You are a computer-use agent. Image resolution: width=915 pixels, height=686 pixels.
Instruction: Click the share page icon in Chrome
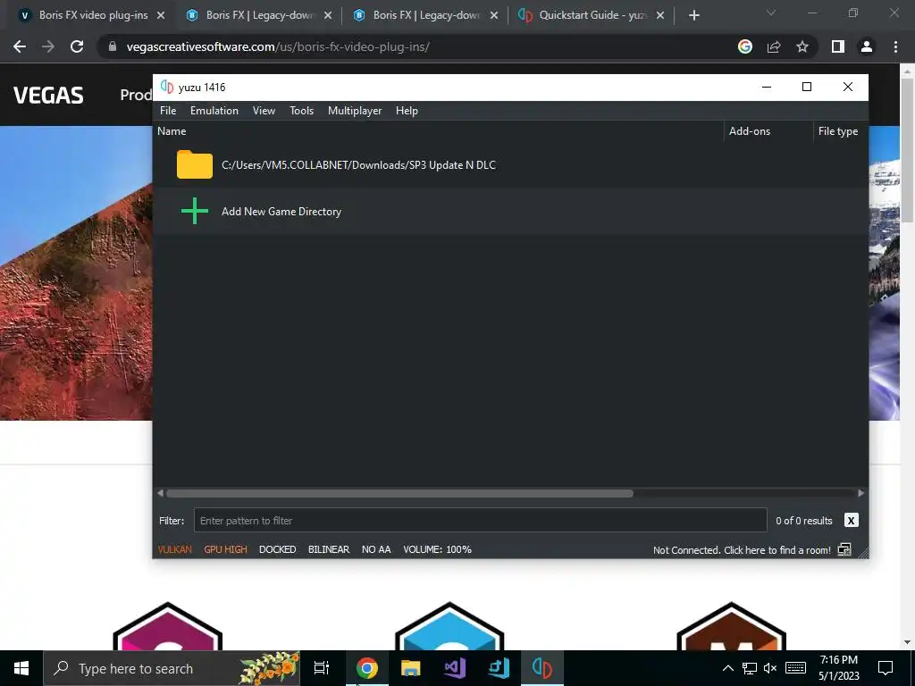coord(774,46)
